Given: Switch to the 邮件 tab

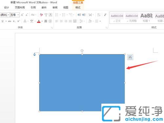Looking at the screenshot, I should tap(44, 8).
